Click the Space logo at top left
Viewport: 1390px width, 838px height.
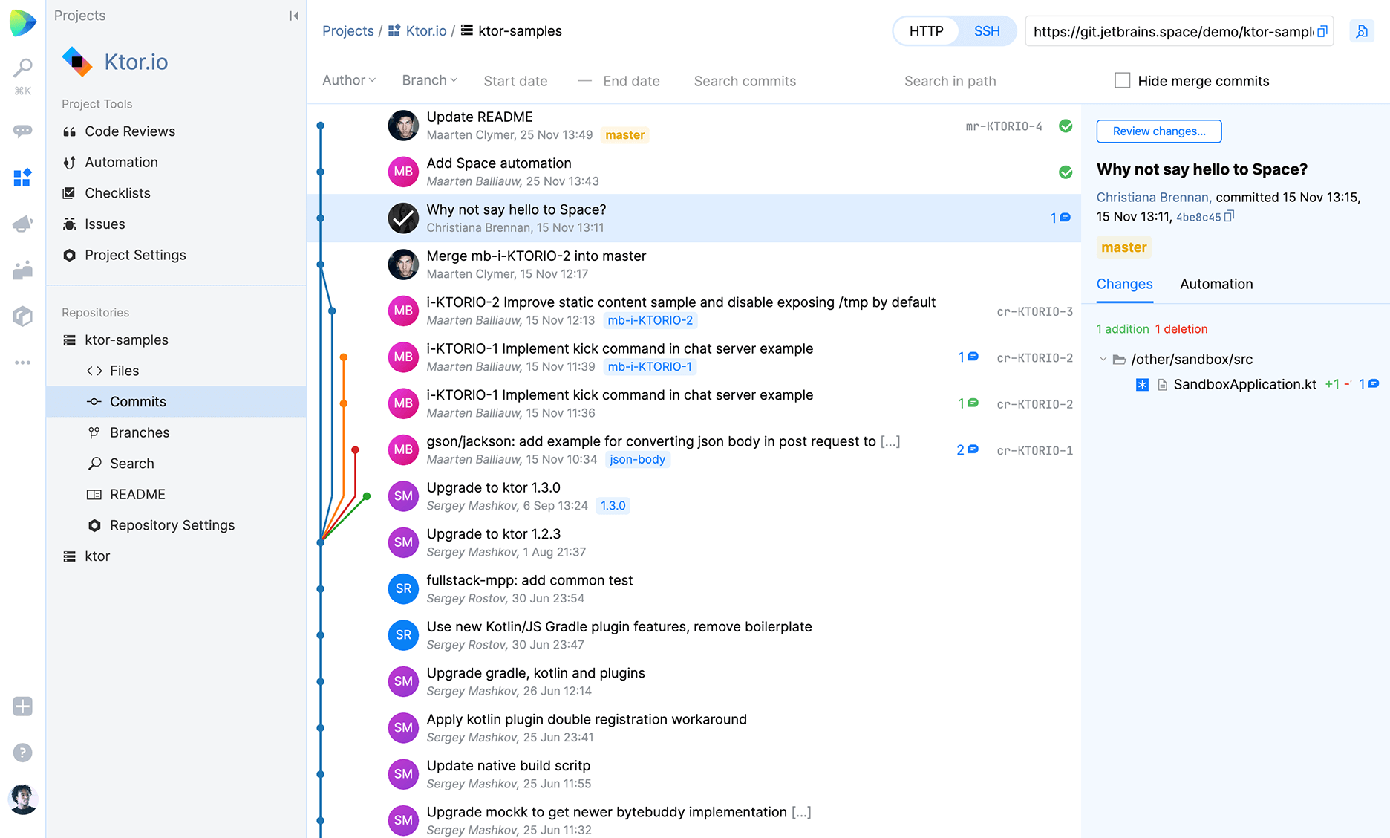[23, 23]
